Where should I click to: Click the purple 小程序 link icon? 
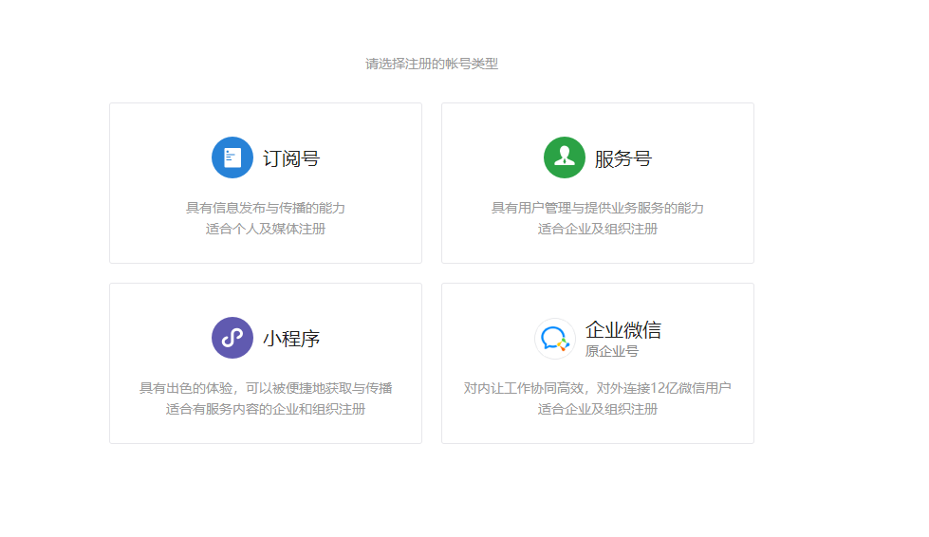(x=232, y=338)
